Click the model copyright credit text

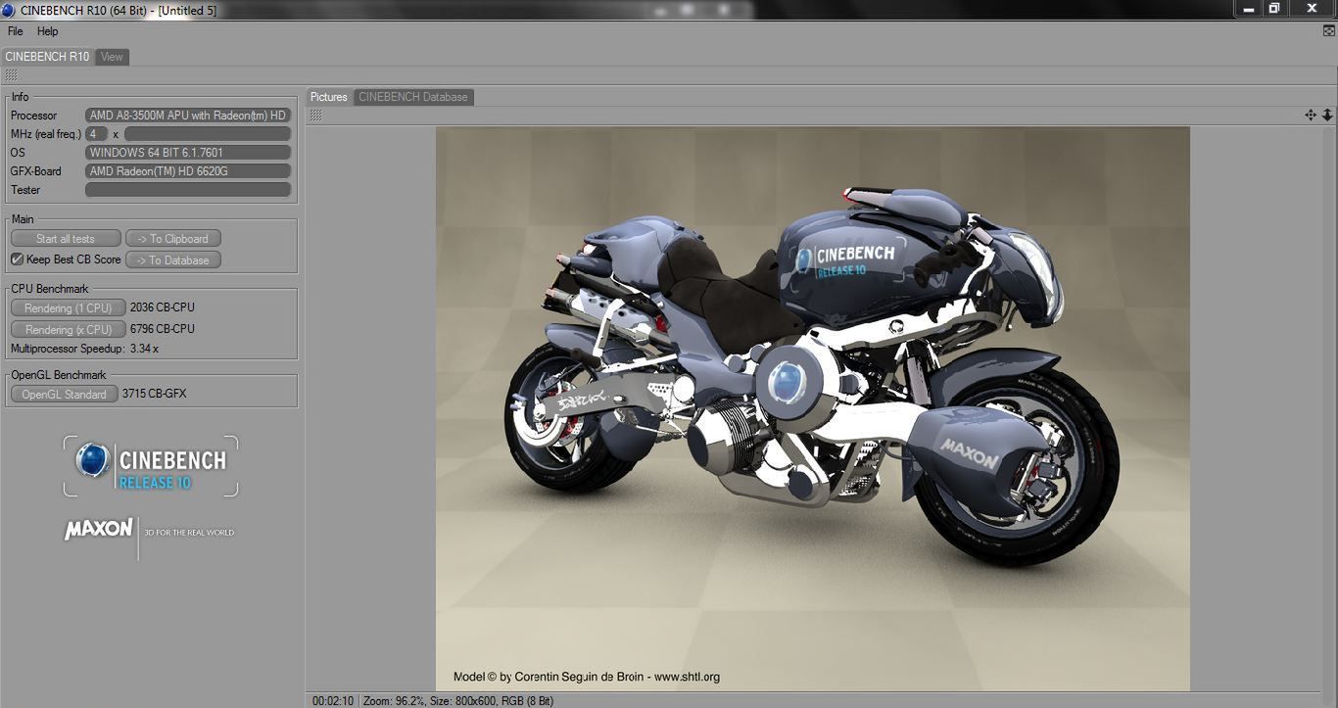[587, 677]
